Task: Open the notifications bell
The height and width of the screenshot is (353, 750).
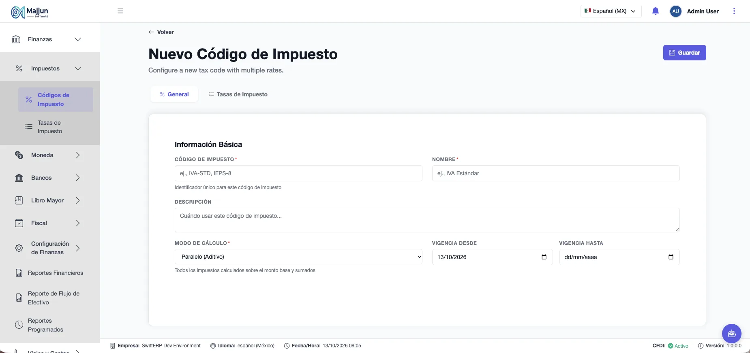Action: [x=656, y=11]
